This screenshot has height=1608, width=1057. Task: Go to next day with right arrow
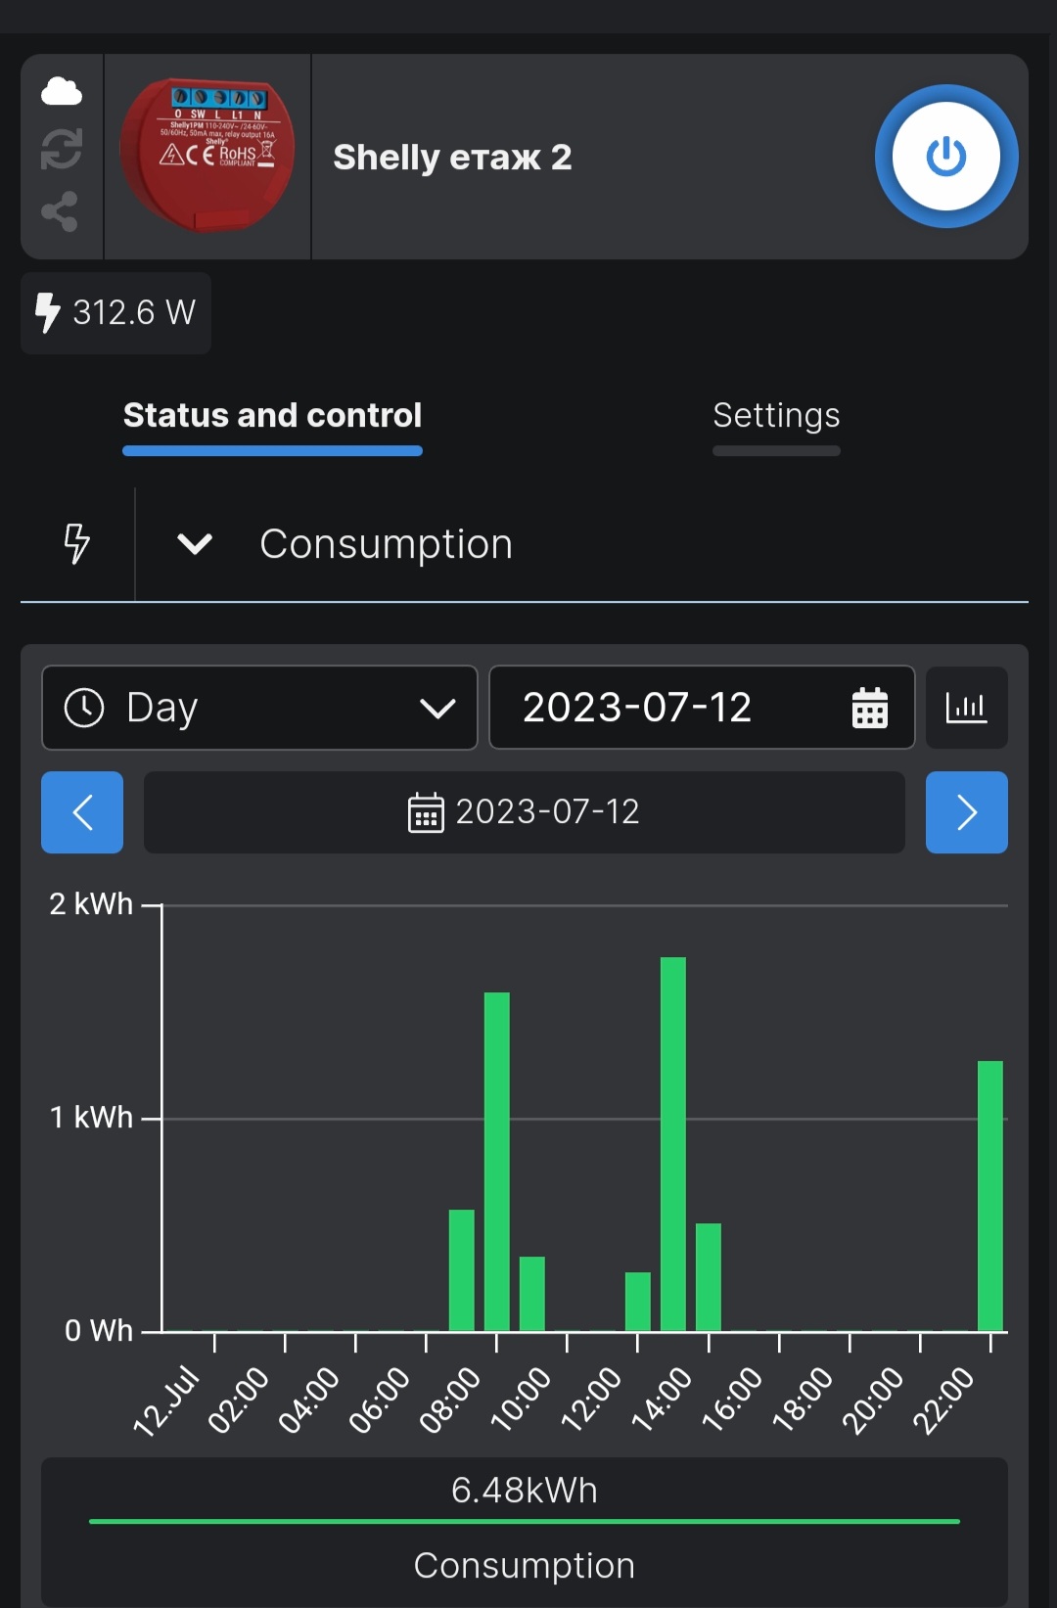(x=966, y=812)
